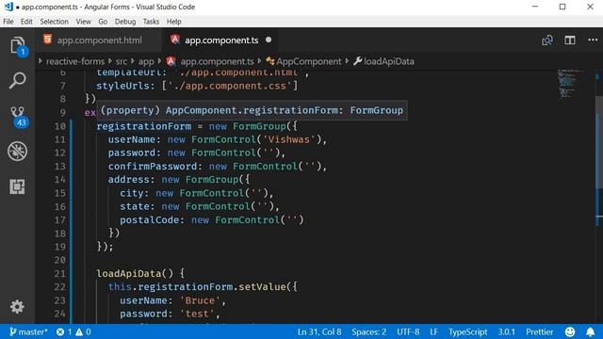
Task: Go to line via Ln 31, Col 8
Action: 319,331
